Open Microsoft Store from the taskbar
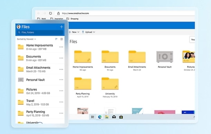Screen dimensions: 211x134 coord(121,117)
